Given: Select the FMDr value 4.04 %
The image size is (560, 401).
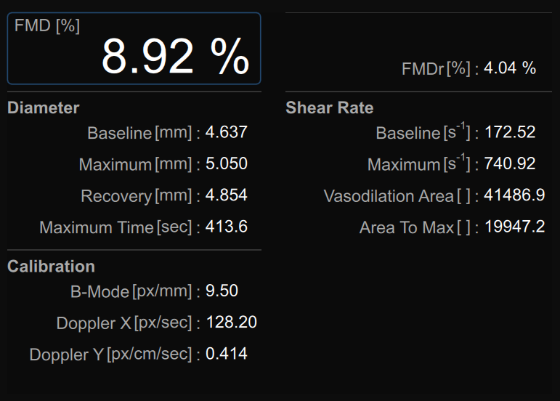Looking at the screenshot, I should coord(510,68).
